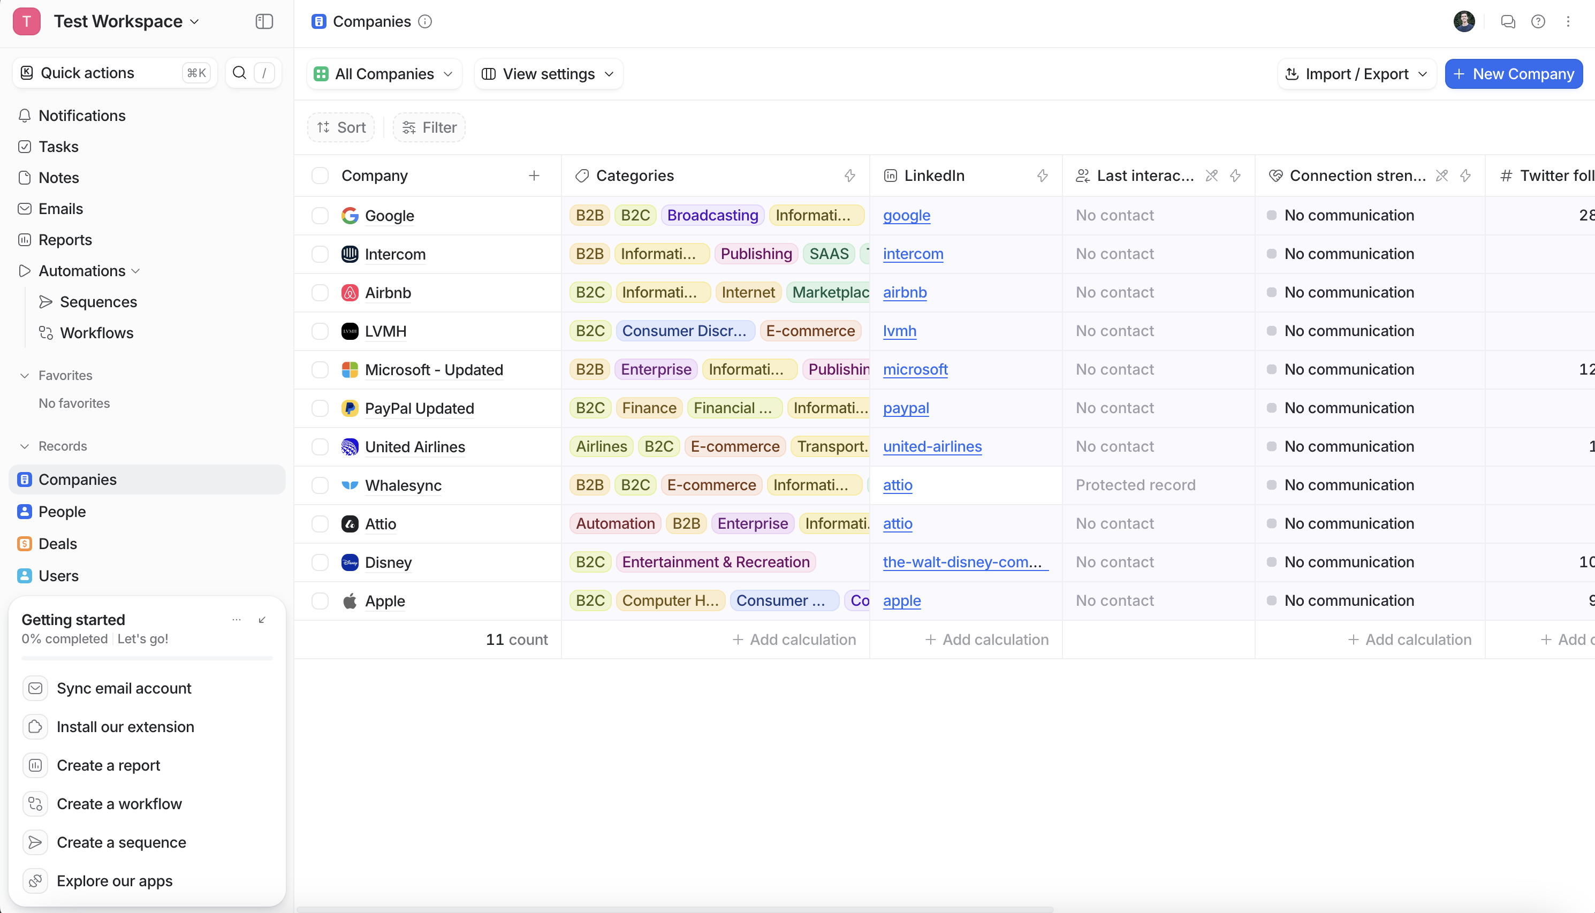Select the PayPal Updated row checkbox
The image size is (1595, 913).
click(320, 408)
